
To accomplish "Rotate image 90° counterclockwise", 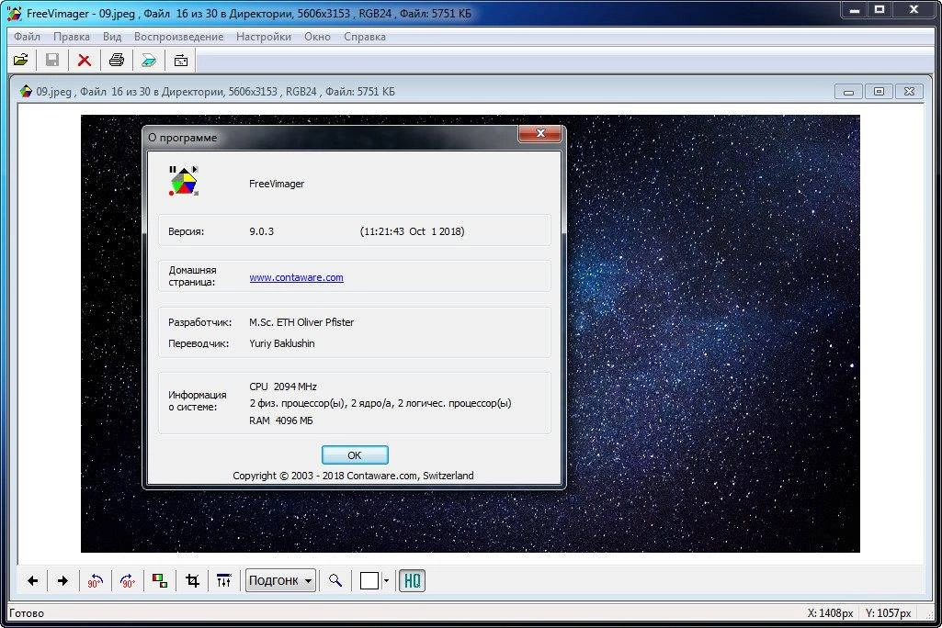I will (95, 580).
